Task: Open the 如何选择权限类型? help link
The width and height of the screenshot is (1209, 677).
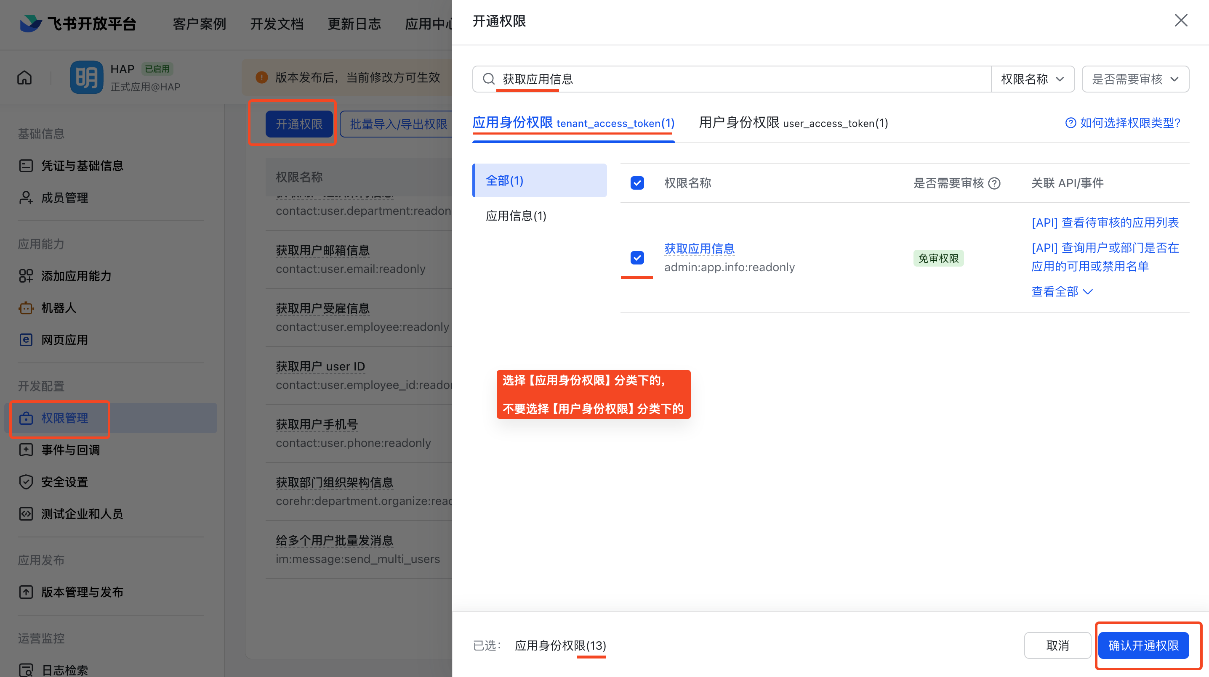Action: click(x=1122, y=123)
